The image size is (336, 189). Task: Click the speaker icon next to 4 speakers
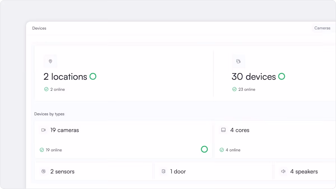point(283,171)
